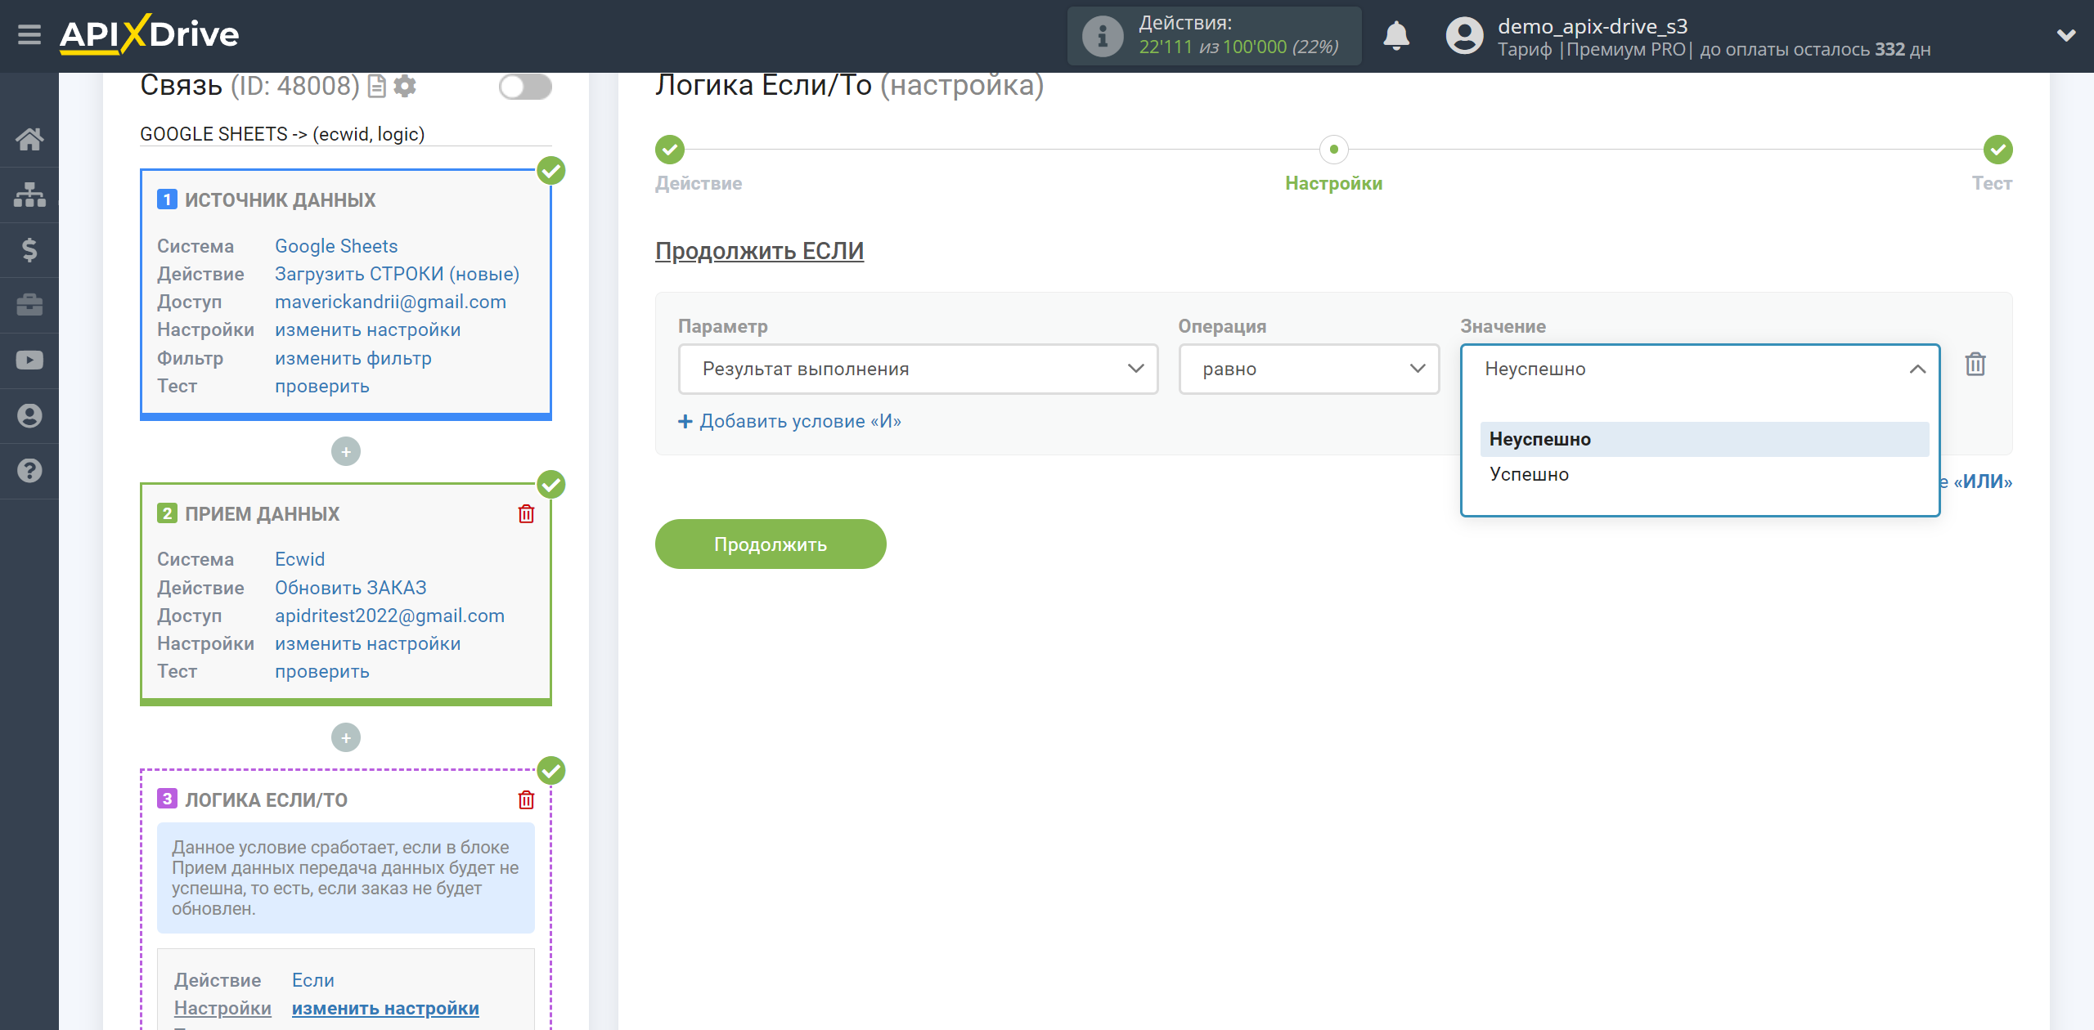Click Ecwid проверить test link
The height and width of the screenshot is (1030, 2094).
(x=321, y=671)
